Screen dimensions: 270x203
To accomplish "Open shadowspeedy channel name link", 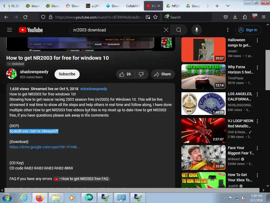I will pos(34,72).
